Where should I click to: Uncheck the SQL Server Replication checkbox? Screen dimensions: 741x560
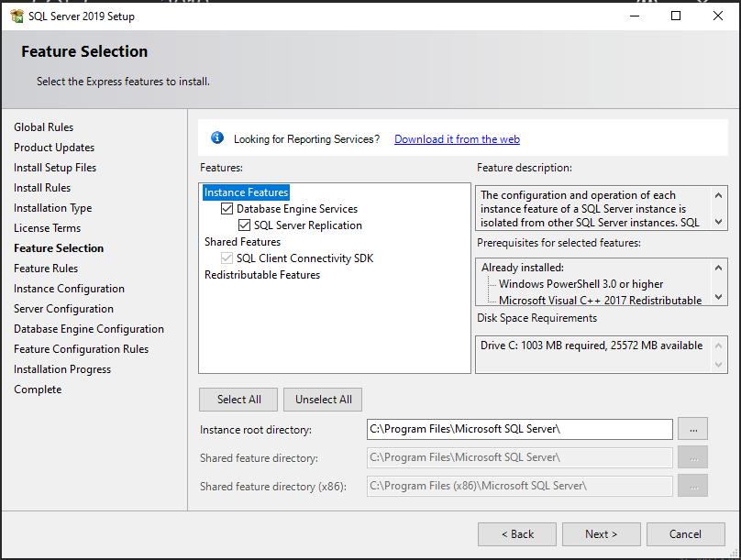click(244, 225)
